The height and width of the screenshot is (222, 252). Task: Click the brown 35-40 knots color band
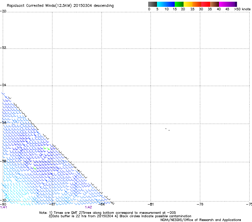pyautogui.click(x=215, y=4)
